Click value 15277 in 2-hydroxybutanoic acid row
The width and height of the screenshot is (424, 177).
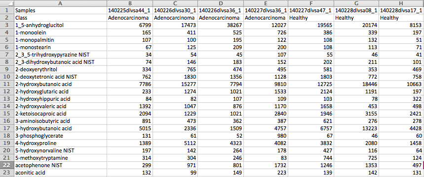pos(175,85)
